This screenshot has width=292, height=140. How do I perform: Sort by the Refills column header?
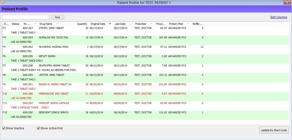click(x=198, y=24)
